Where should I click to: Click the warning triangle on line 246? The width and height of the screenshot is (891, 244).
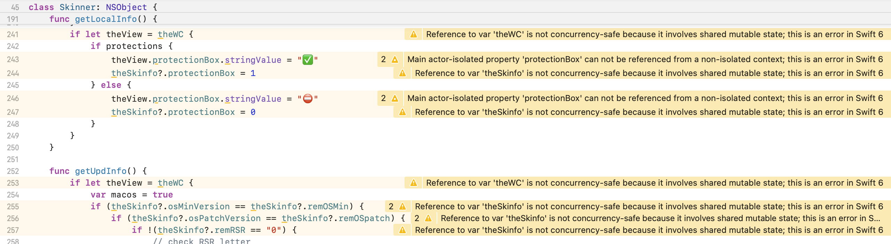(394, 98)
